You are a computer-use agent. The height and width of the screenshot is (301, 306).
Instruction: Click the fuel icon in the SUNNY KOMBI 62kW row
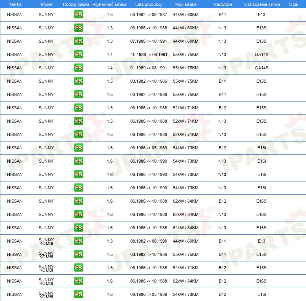[x=78, y=281]
